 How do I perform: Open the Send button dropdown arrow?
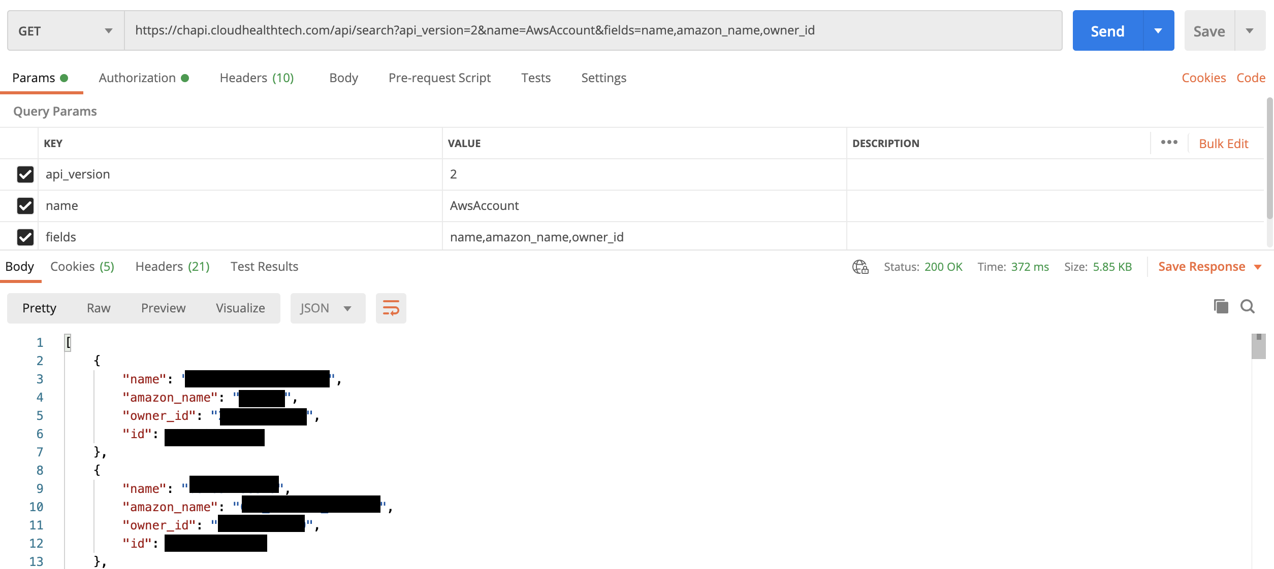tap(1158, 31)
